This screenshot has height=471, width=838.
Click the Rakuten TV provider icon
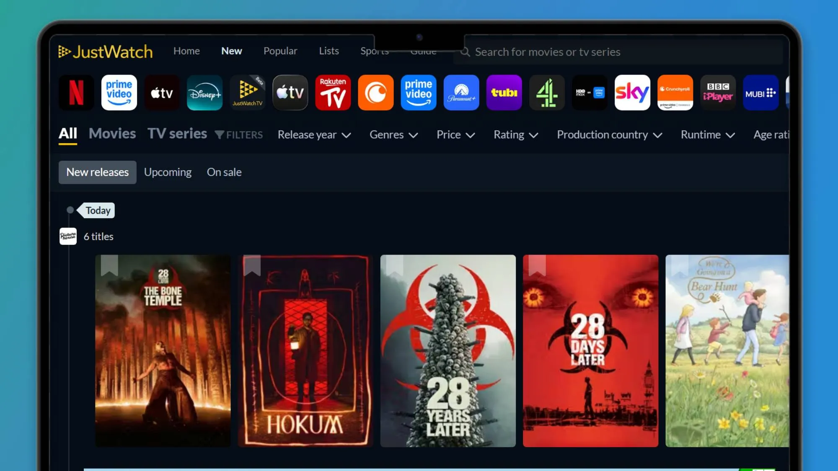click(333, 93)
